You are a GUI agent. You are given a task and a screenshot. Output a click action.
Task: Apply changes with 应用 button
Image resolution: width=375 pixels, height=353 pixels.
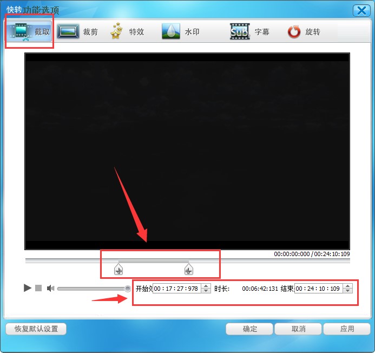click(x=347, y=329)
